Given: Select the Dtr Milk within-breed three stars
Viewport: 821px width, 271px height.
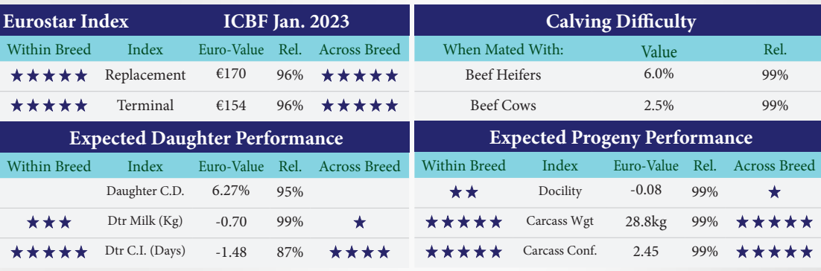Looking at the screenshot, I should point(48,223).
